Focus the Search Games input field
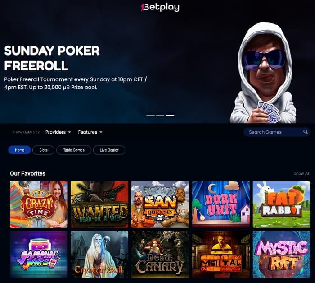 click(277, 132)
